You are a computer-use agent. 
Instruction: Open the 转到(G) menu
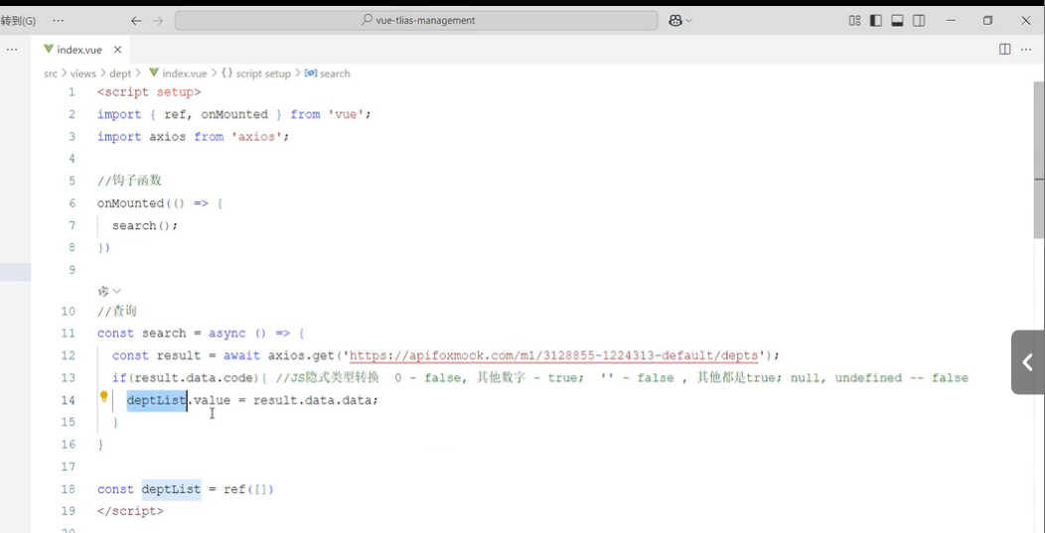point(18,21)
